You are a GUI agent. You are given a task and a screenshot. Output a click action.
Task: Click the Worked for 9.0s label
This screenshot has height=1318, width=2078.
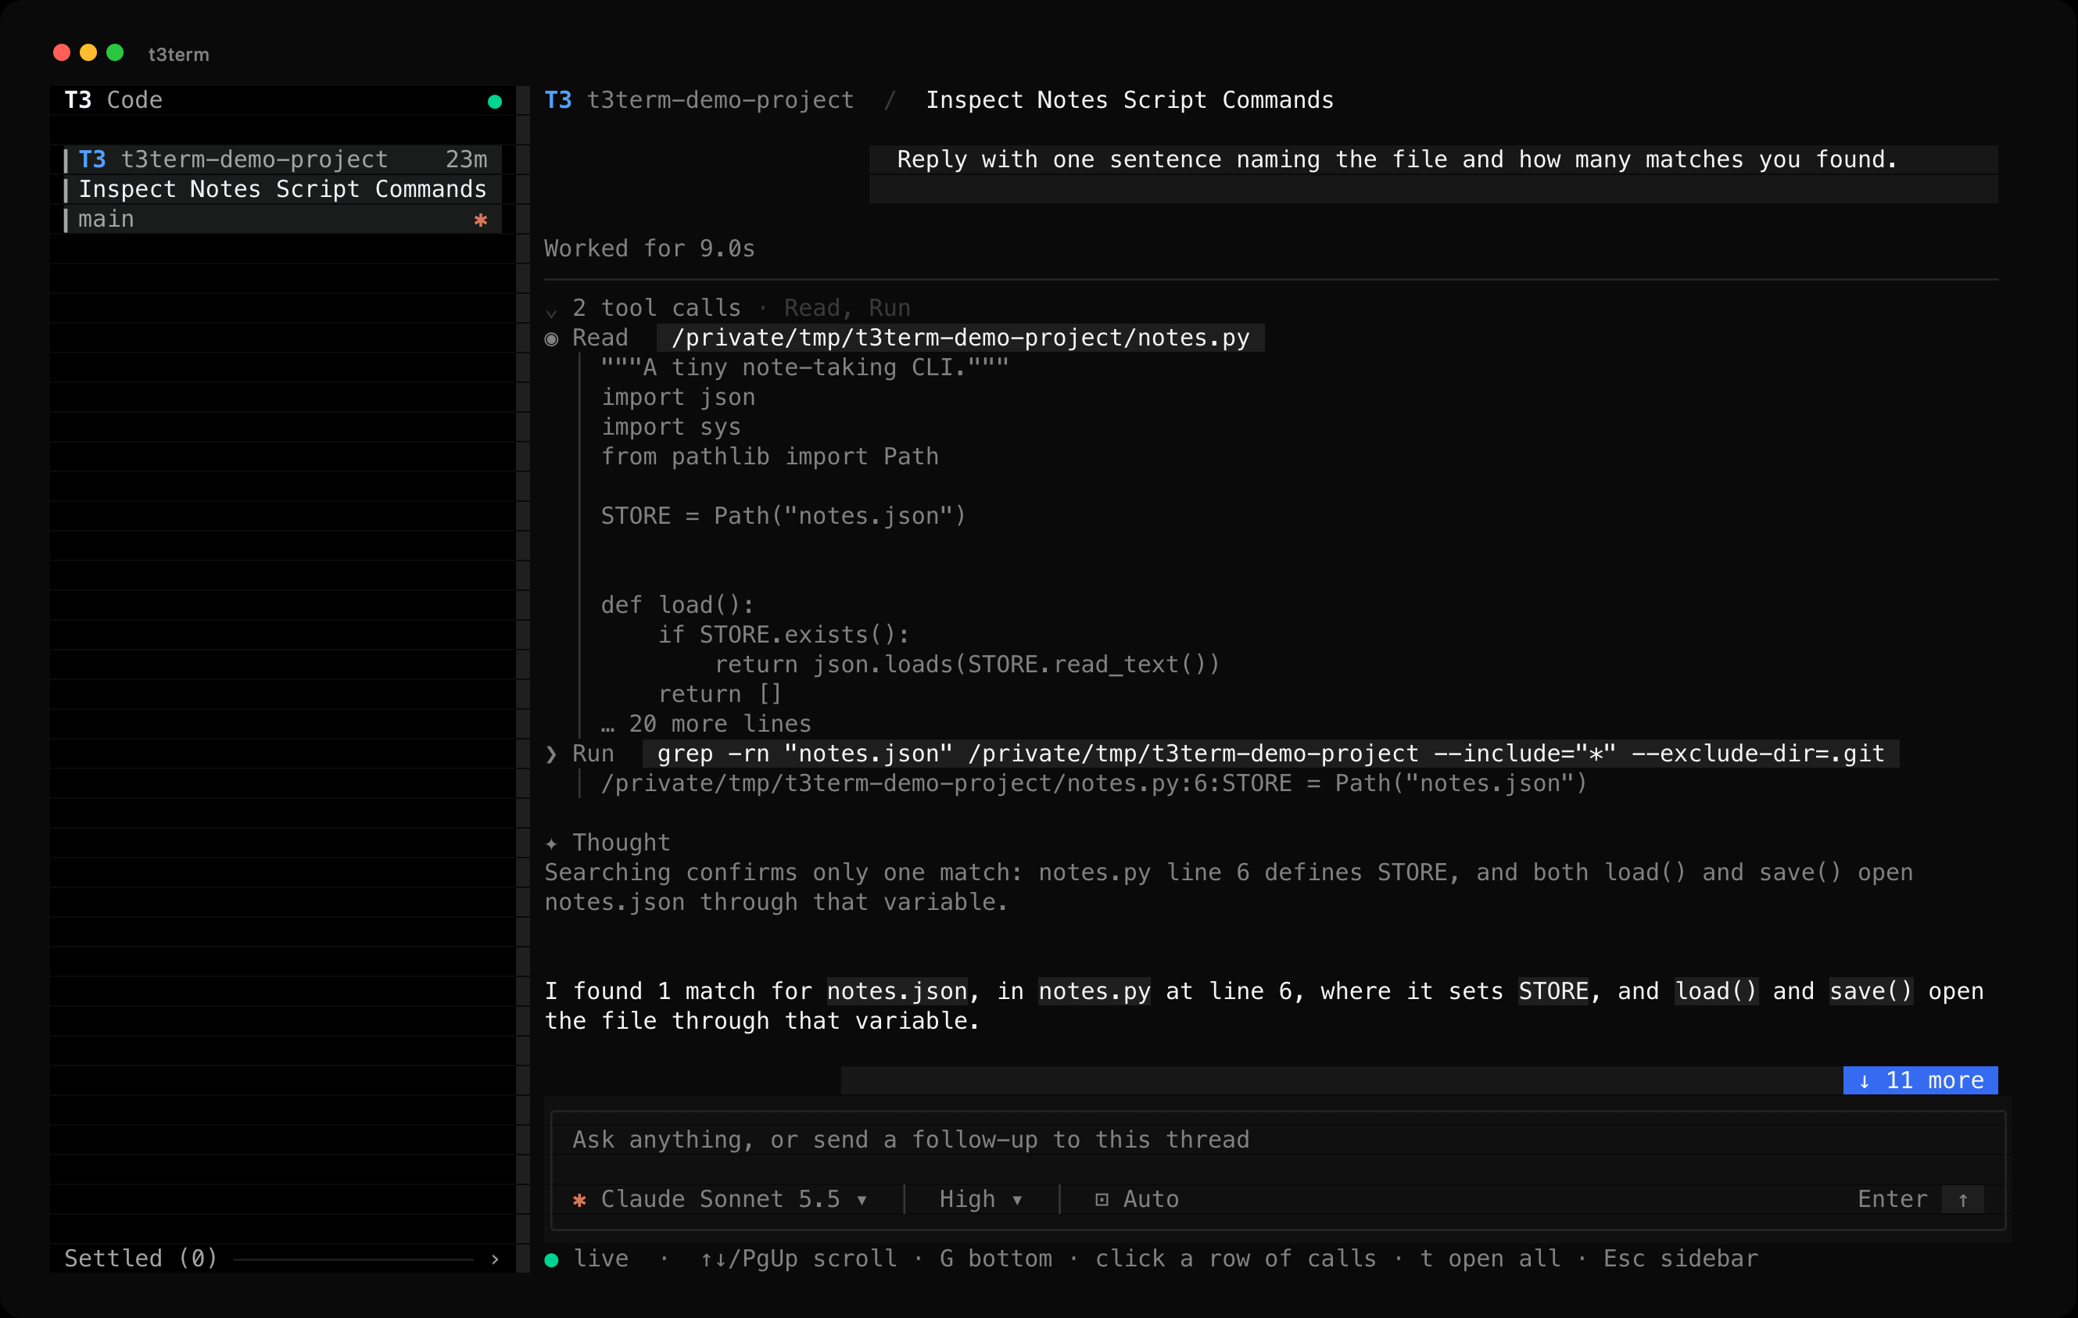tap(649, 249)
